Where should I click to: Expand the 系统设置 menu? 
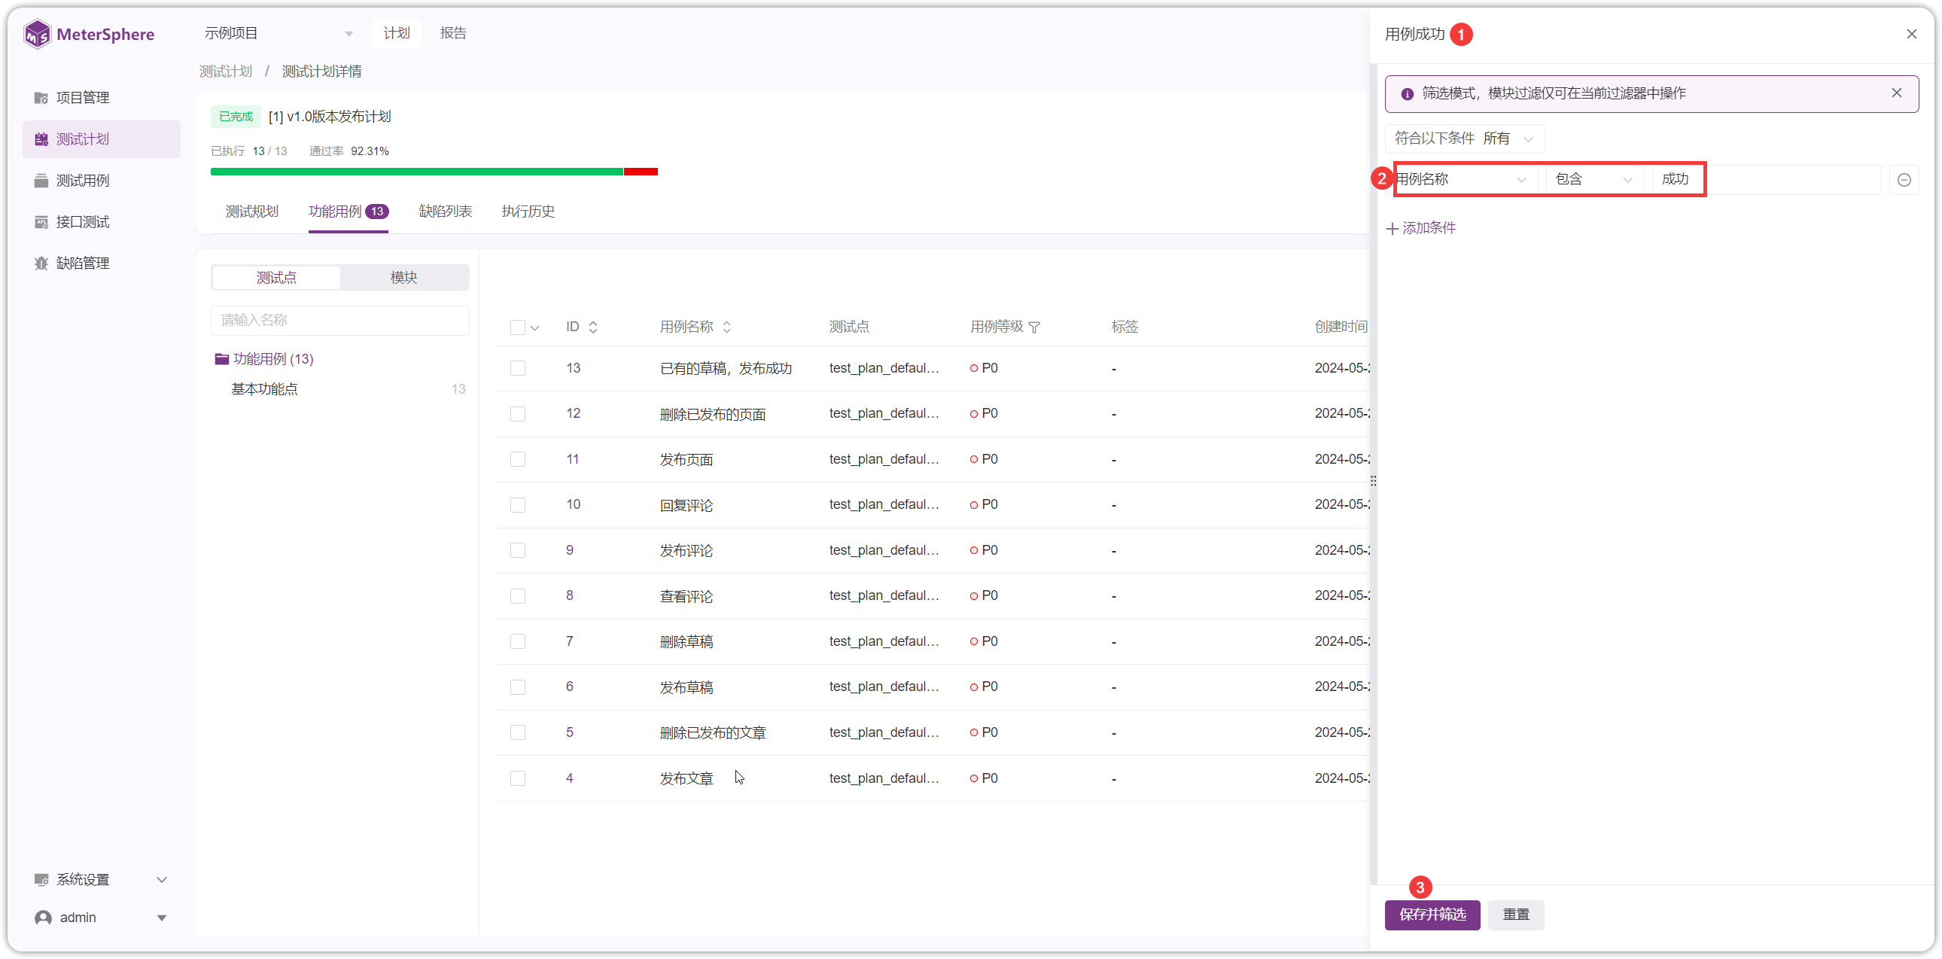point(101,880)
